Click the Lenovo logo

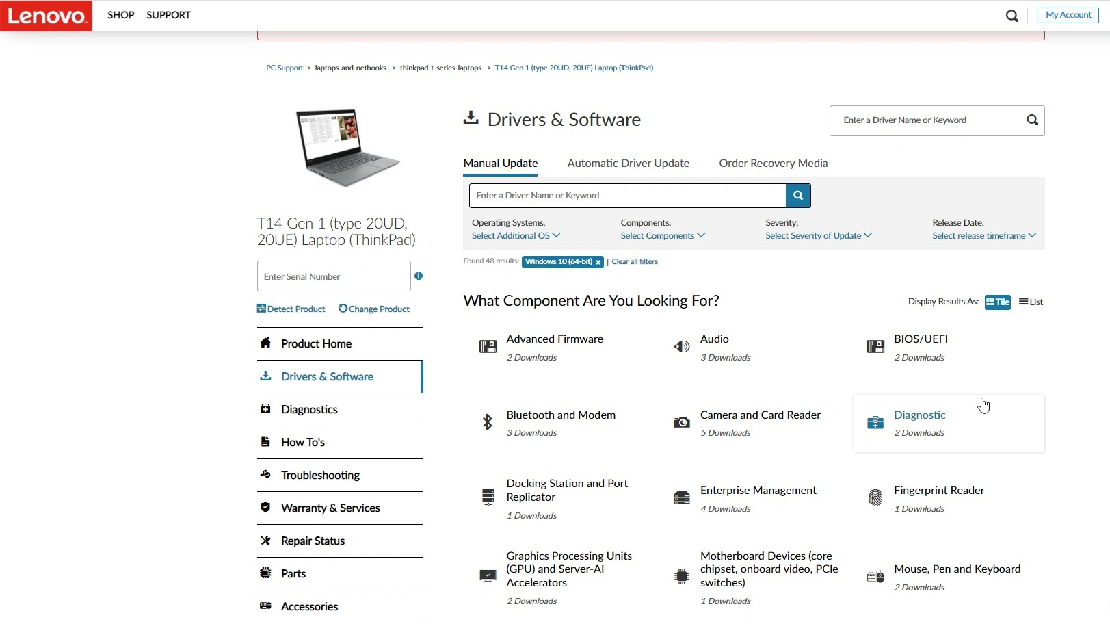(46, 16)
